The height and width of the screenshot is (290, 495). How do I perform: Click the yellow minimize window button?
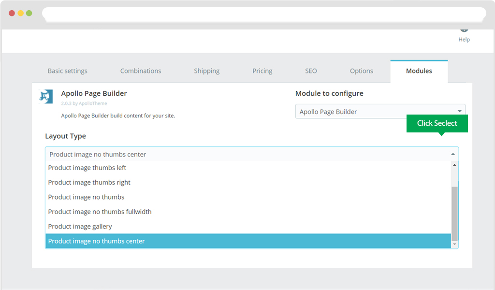(x=20, y=13)
